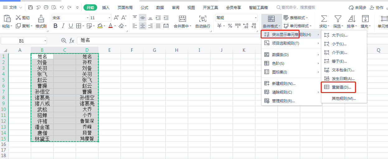Open 数据条(D) data bars submenu
The height and width of the screenshot is (159, 388).
(x=291, y=55)
